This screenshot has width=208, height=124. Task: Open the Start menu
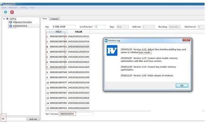[x=4, y=7]
